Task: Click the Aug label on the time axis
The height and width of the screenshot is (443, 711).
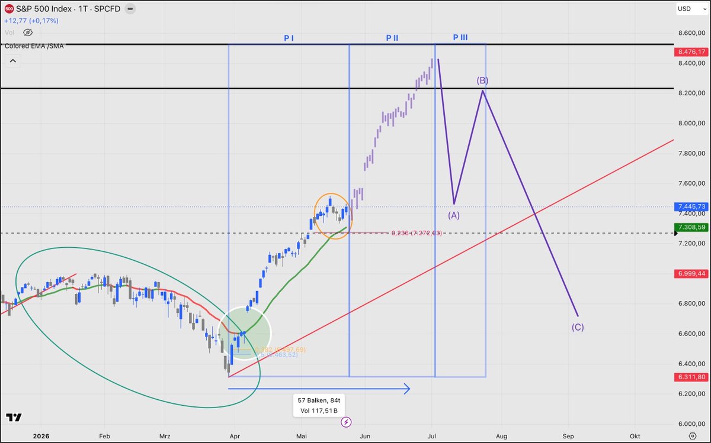Action: pyautogui.click(x=501, y=435)
